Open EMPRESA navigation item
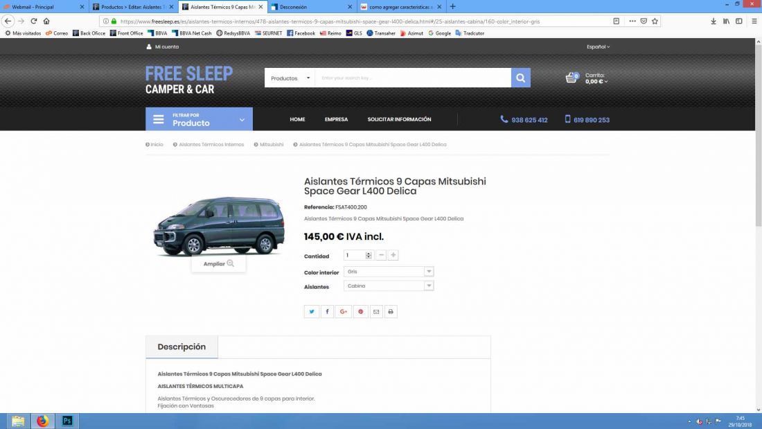 336,119
